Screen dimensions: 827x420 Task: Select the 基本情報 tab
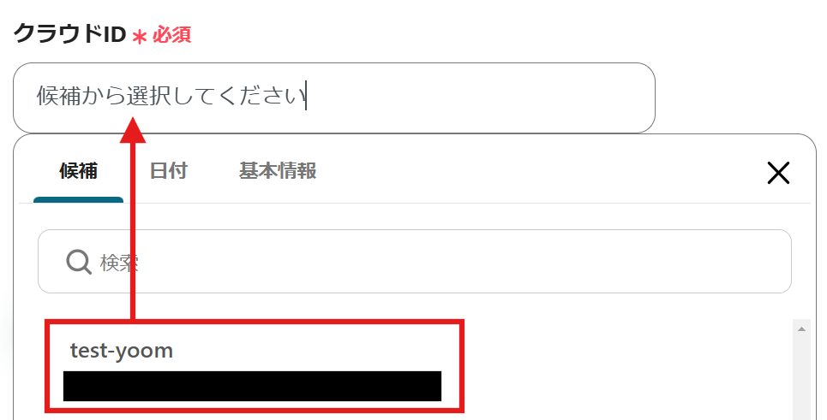[x=278, y=171]
